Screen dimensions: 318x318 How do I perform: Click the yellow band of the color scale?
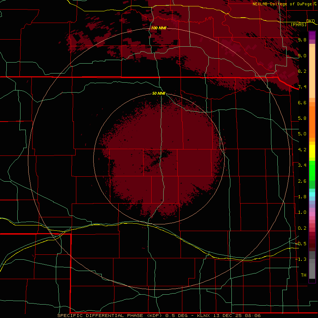(312, 151)
